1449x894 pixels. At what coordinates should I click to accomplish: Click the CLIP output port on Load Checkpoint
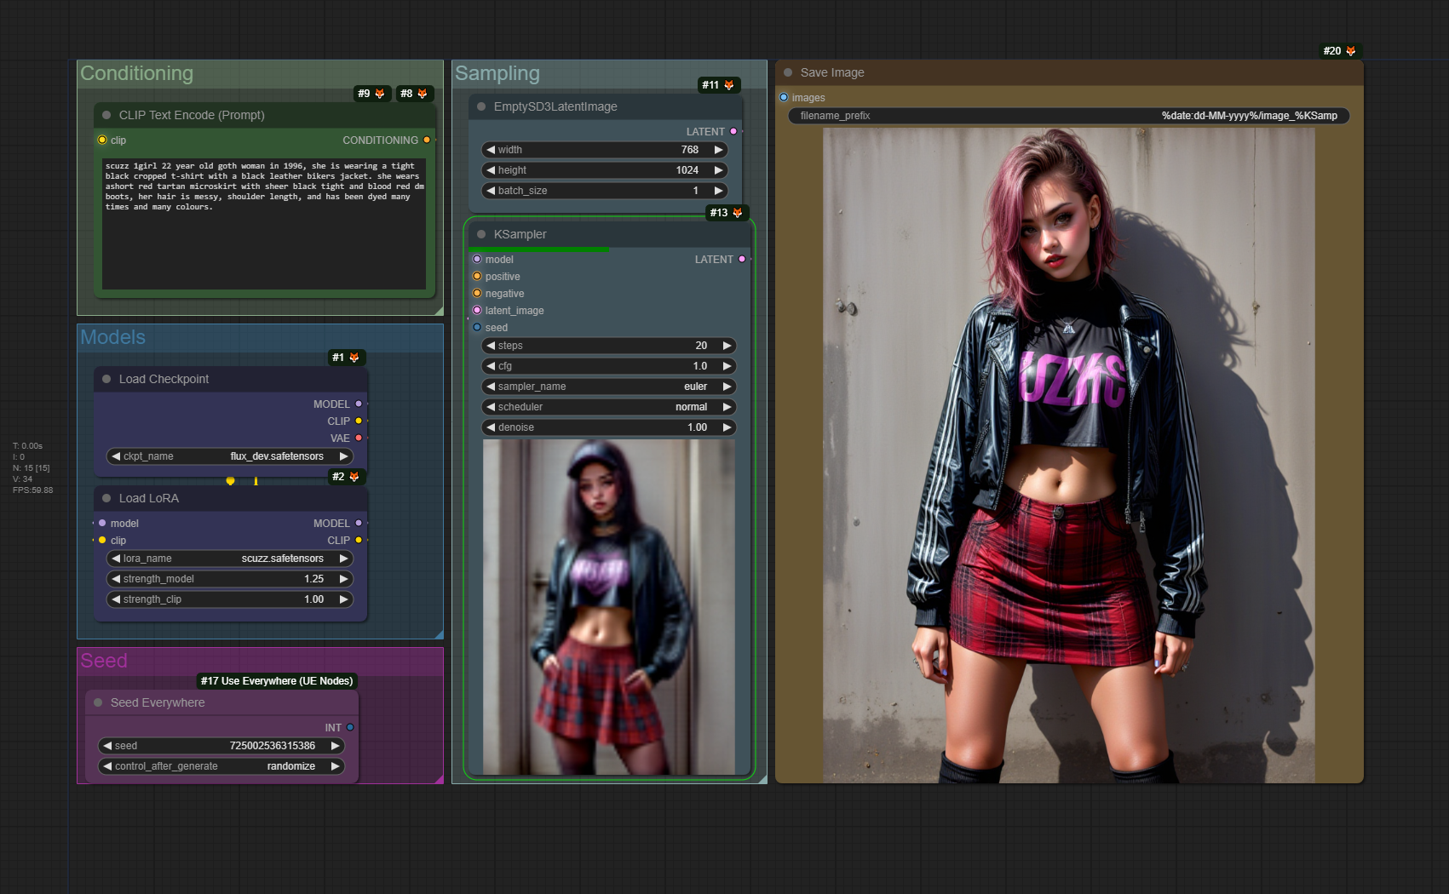tap(359, 421)
